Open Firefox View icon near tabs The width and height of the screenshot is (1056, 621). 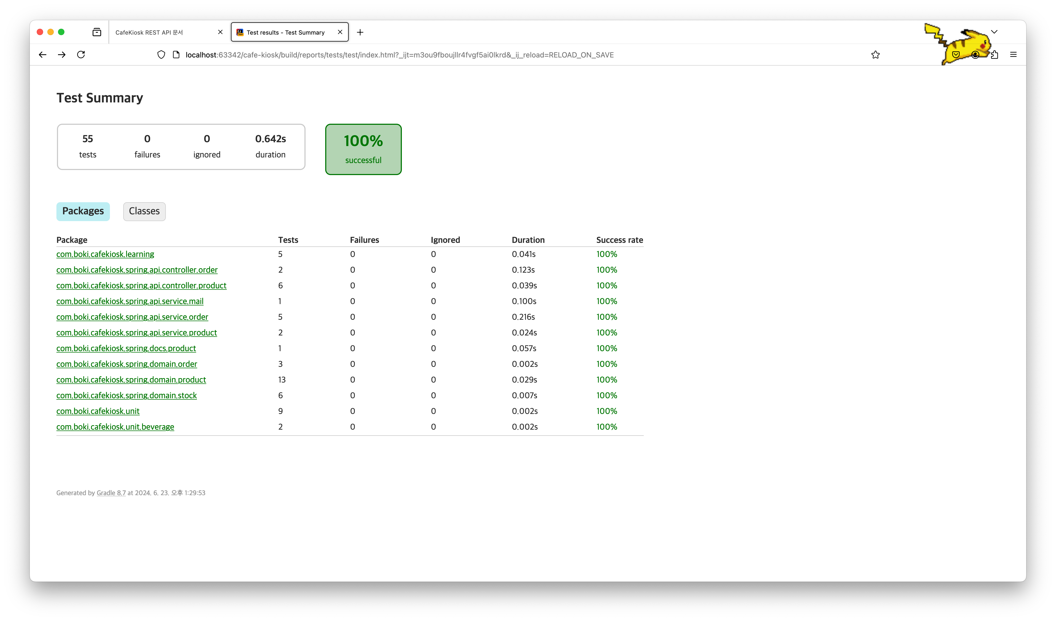97,32
